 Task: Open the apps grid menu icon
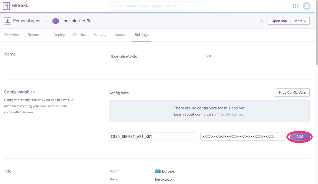click(x=295, y=6)
